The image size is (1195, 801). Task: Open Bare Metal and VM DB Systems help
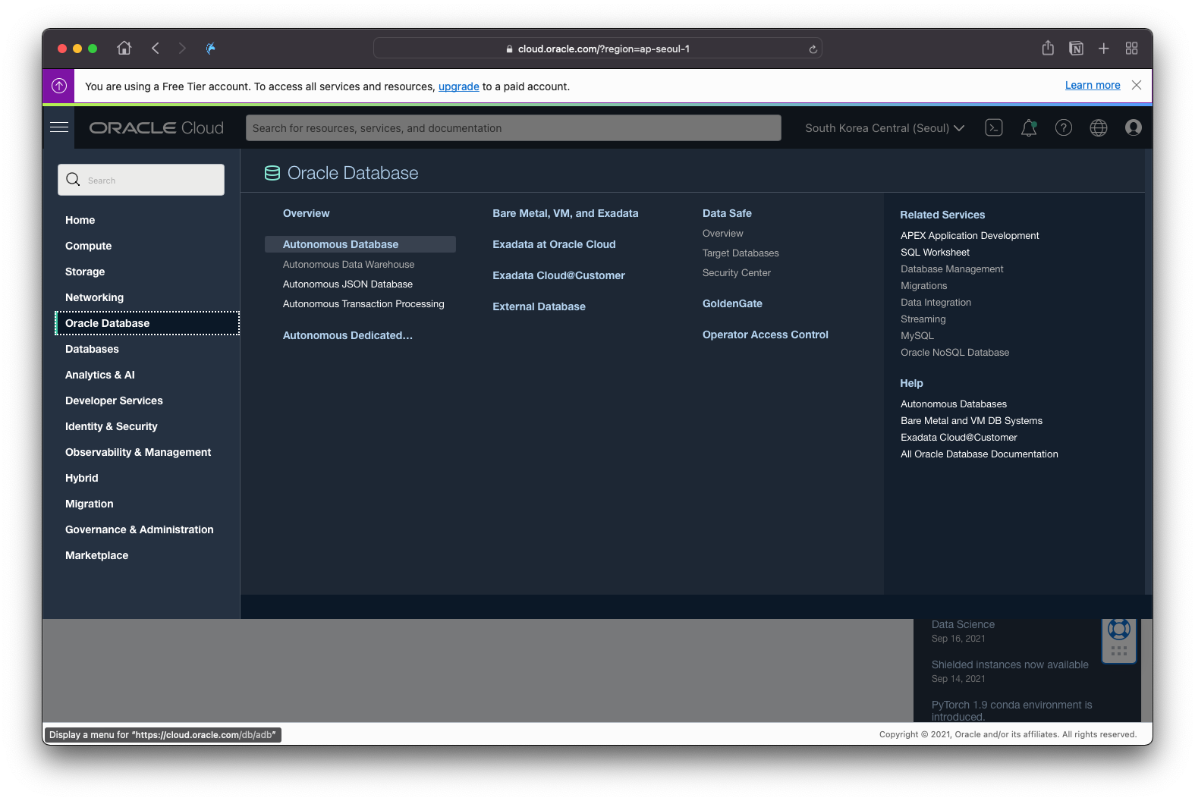(x=972, y=421)
